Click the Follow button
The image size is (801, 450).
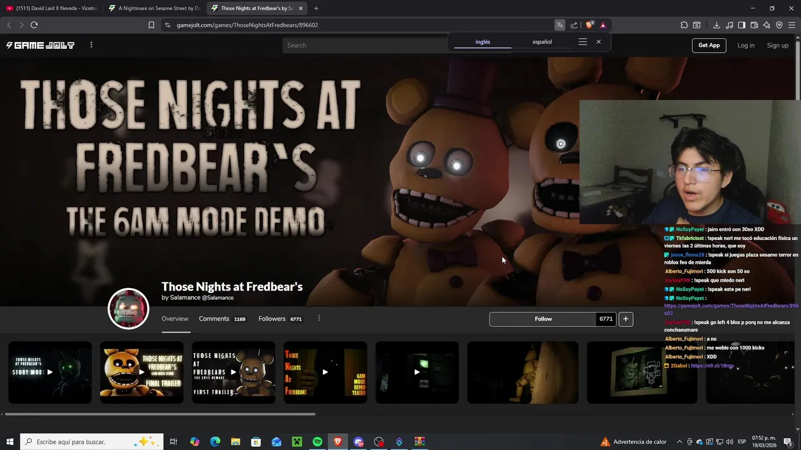tap(543, 319)
